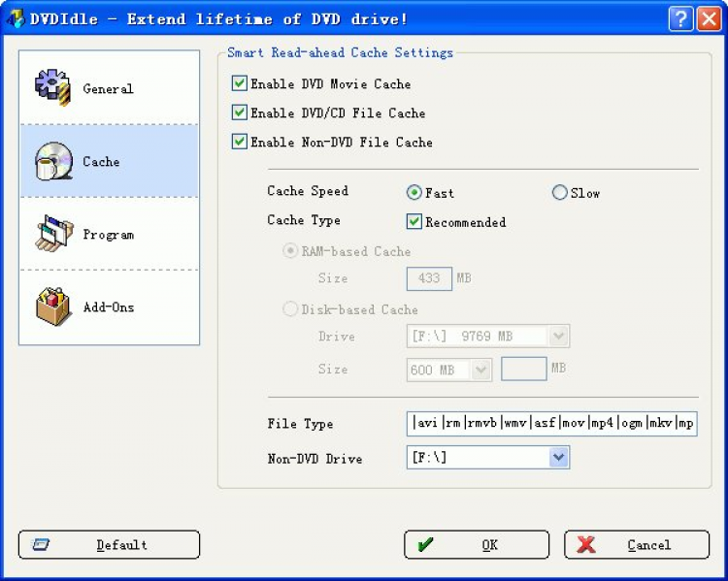This screenshot has height=581, width=728.
Task: Click the Add-Ons box icon
Action: pyautogui.click(x=53, y=307)
